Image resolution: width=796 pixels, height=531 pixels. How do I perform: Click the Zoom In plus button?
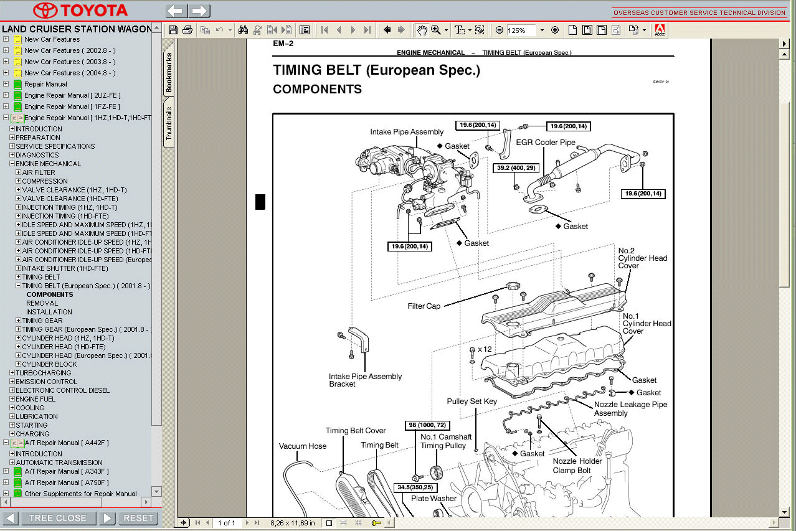click(555, 30)
